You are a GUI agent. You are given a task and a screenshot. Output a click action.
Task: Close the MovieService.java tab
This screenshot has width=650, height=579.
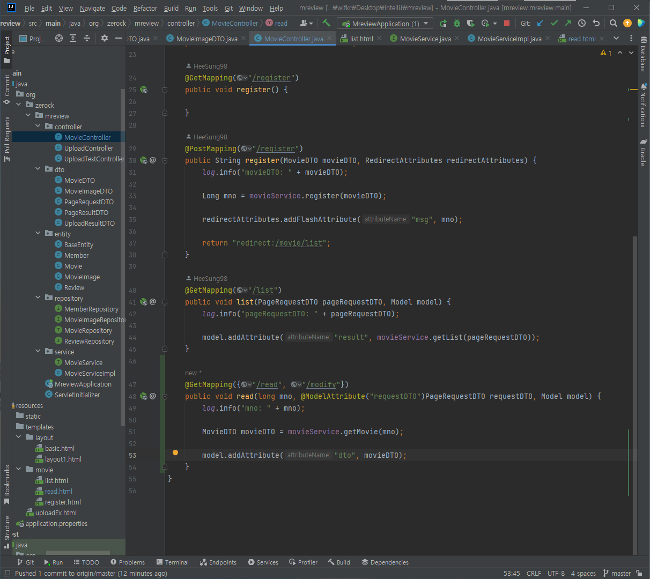coord(457,38)
